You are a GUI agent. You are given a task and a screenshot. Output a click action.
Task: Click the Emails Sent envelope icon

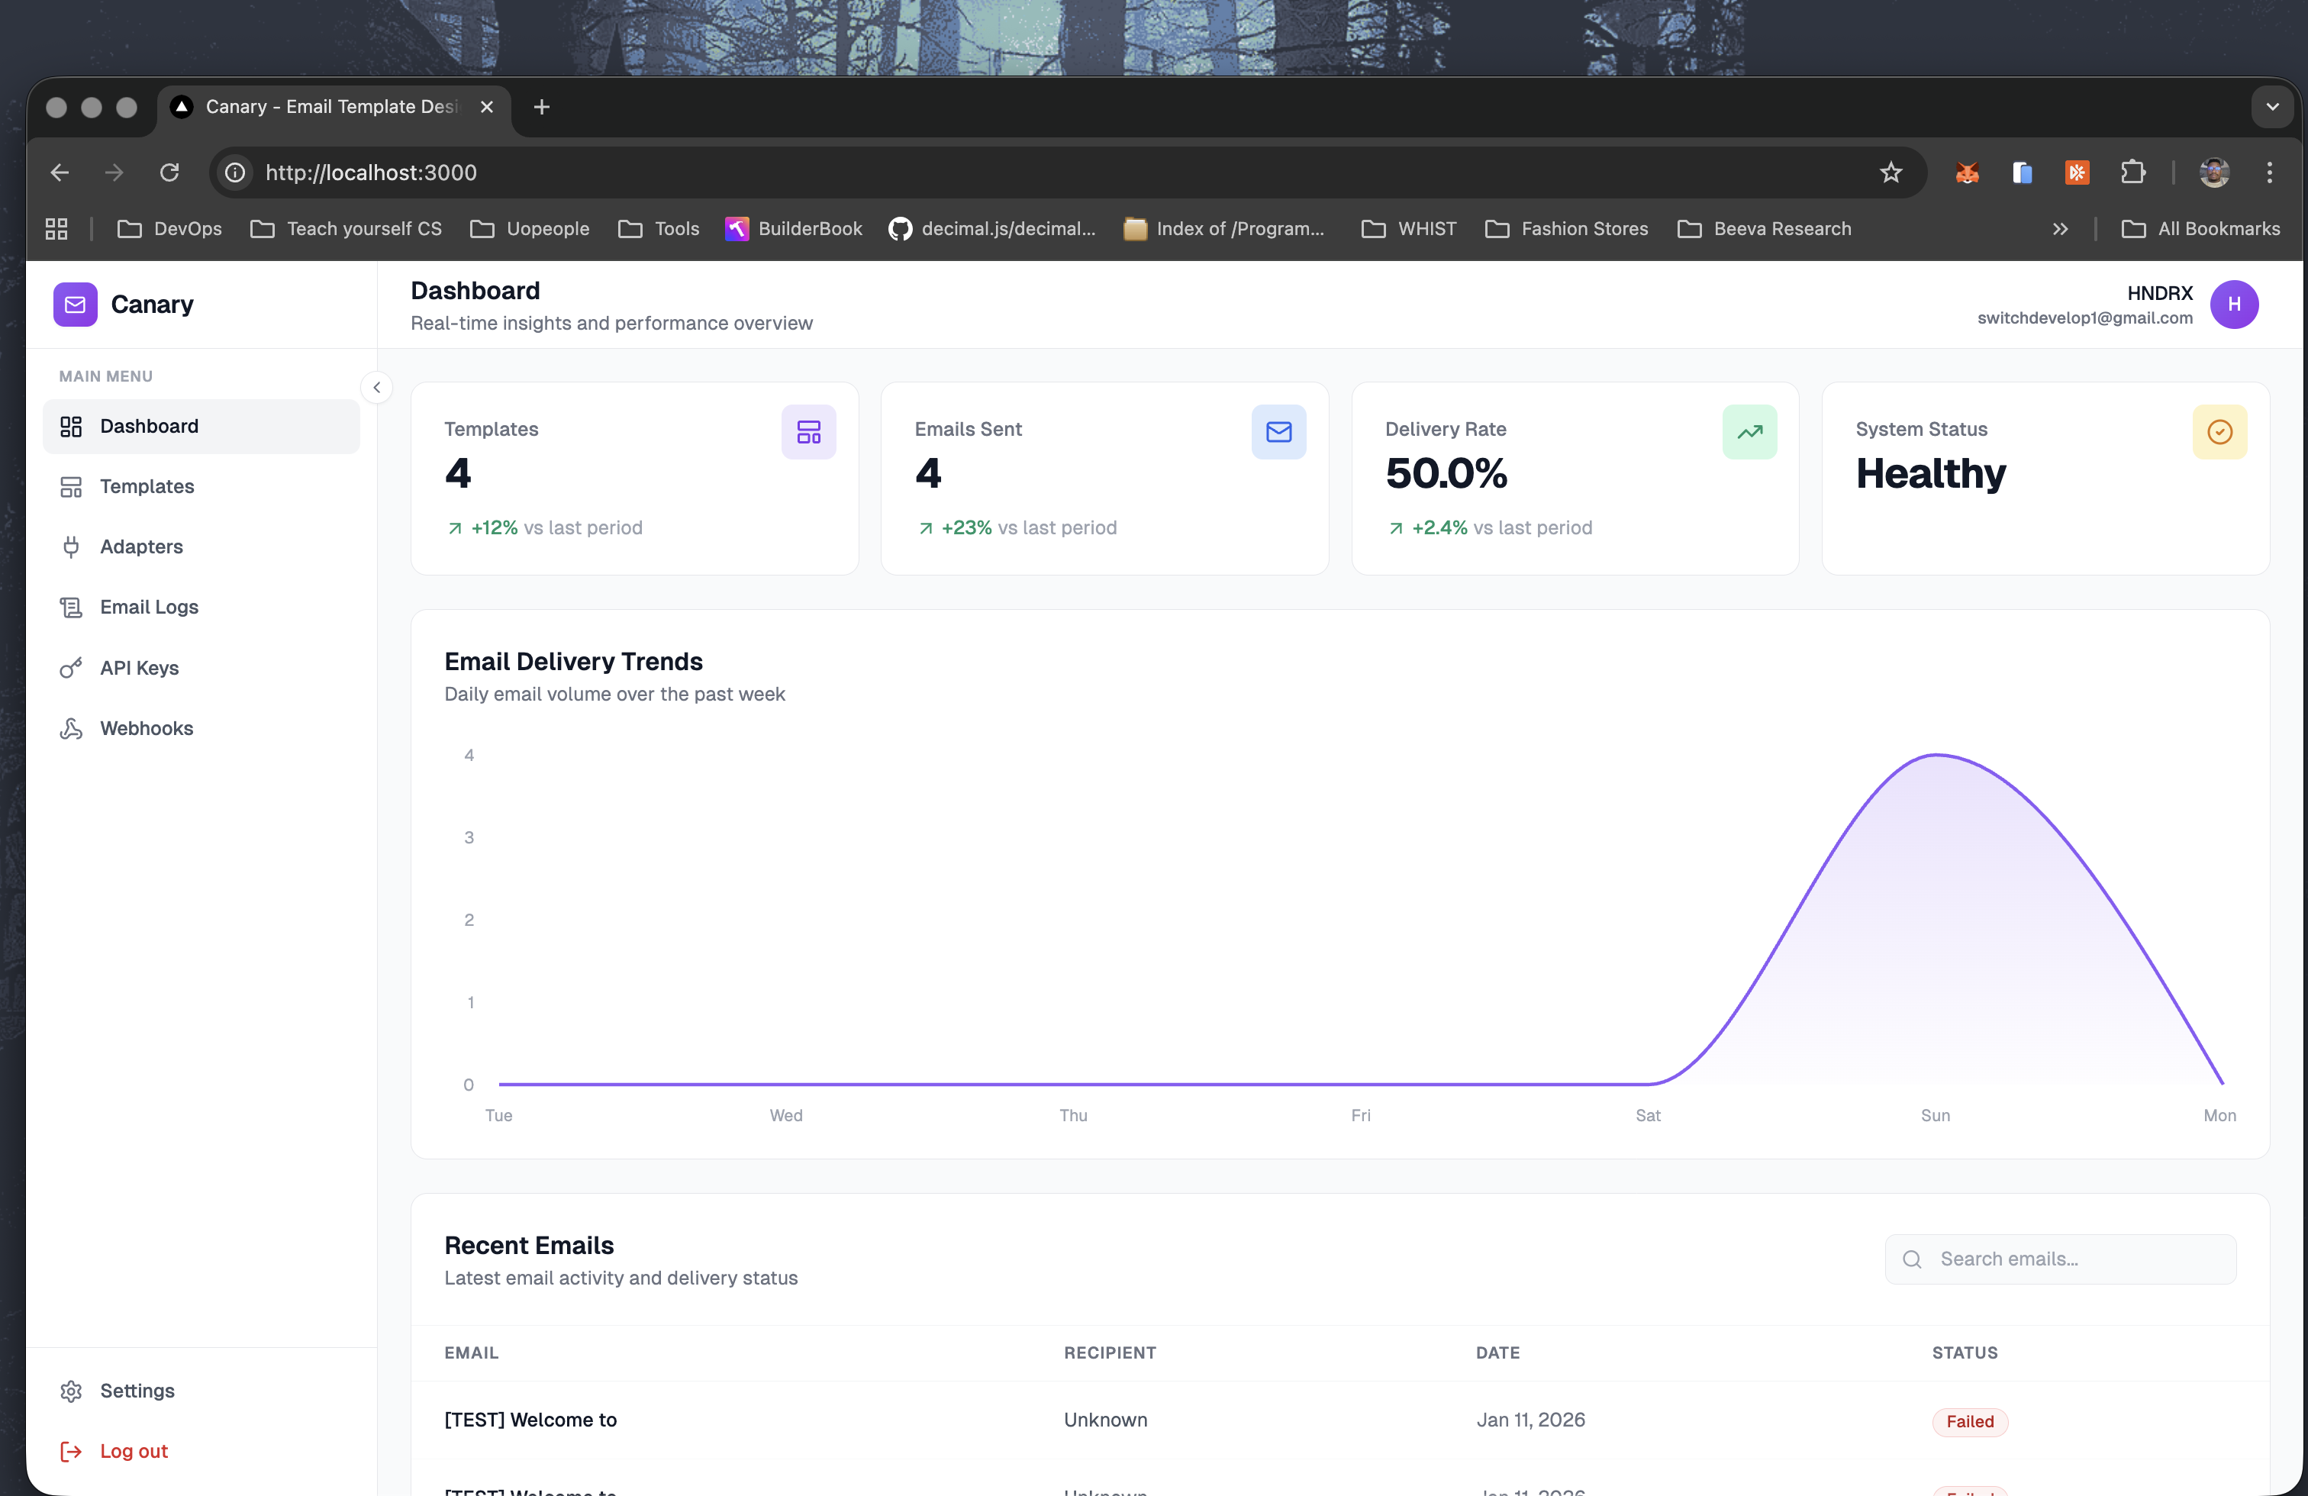pyautogui.click(x=1278, y=431)
